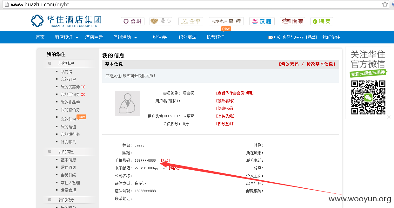Go to 首页 in navigation bar
The width and height of the screenshot is (394, 208).
(40, 37)
